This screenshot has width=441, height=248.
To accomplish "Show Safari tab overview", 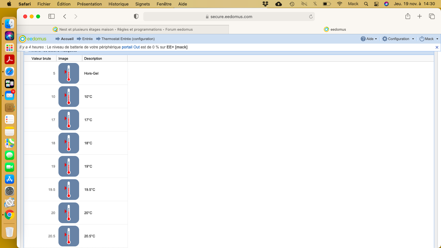I will 432,16.
